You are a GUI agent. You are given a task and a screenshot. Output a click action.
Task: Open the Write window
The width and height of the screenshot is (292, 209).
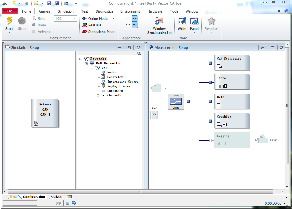pyautogui.click(x=182, y=21)
